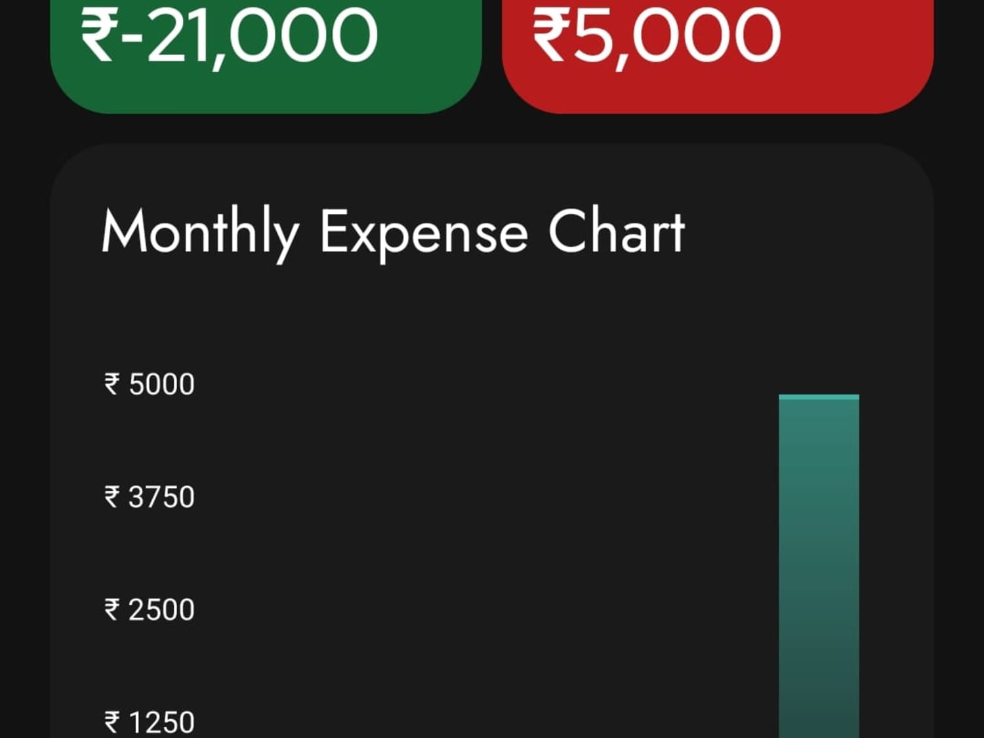Open the green ₹-21,000 balance card
984x738 pixels.
(x=266, y=56)
